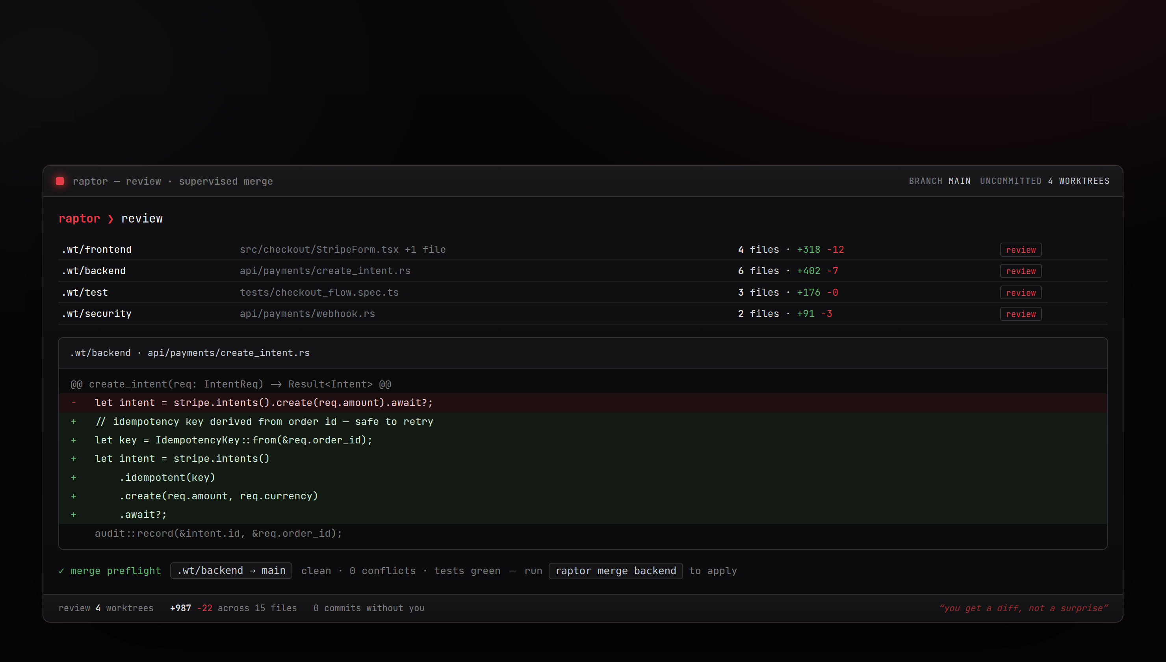Open review for .wt/frontend worktree
Viewport: 1166px width, 662px height.
(1021, 250)
